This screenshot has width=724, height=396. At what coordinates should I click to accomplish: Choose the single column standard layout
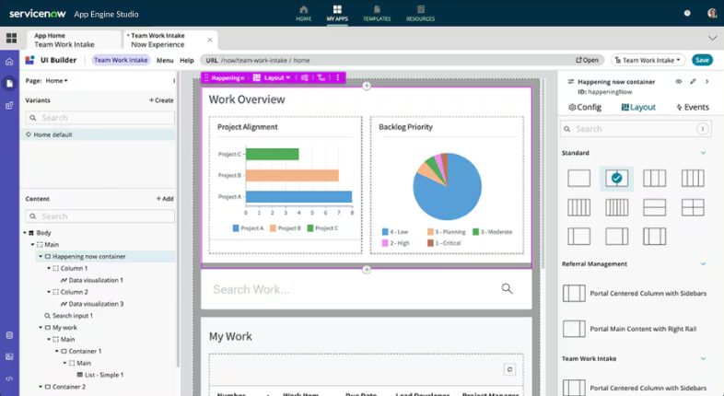(x=579, y=178)
